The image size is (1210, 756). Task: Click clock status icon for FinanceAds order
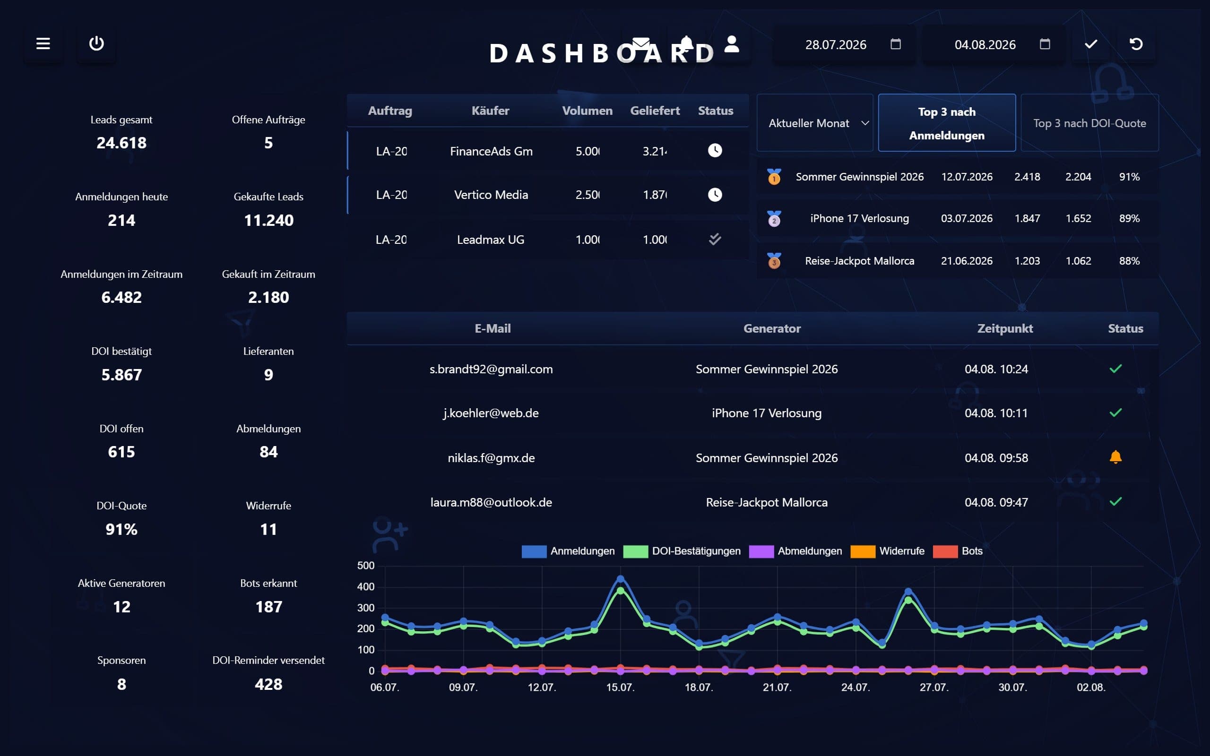tap(715, 151)
